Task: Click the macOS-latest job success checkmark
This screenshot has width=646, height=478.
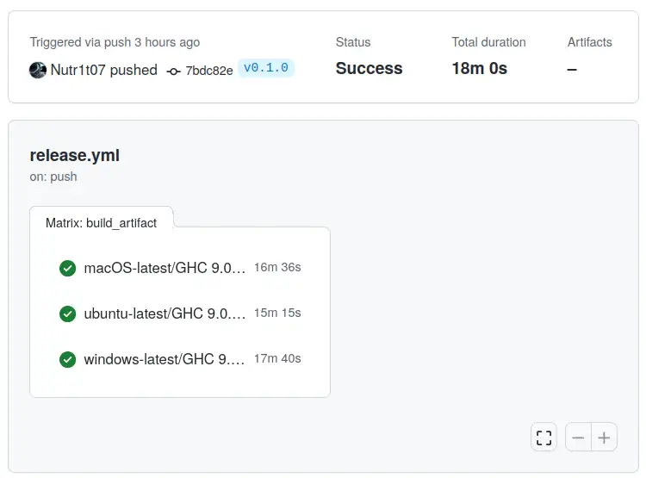Action: (68, 268)
